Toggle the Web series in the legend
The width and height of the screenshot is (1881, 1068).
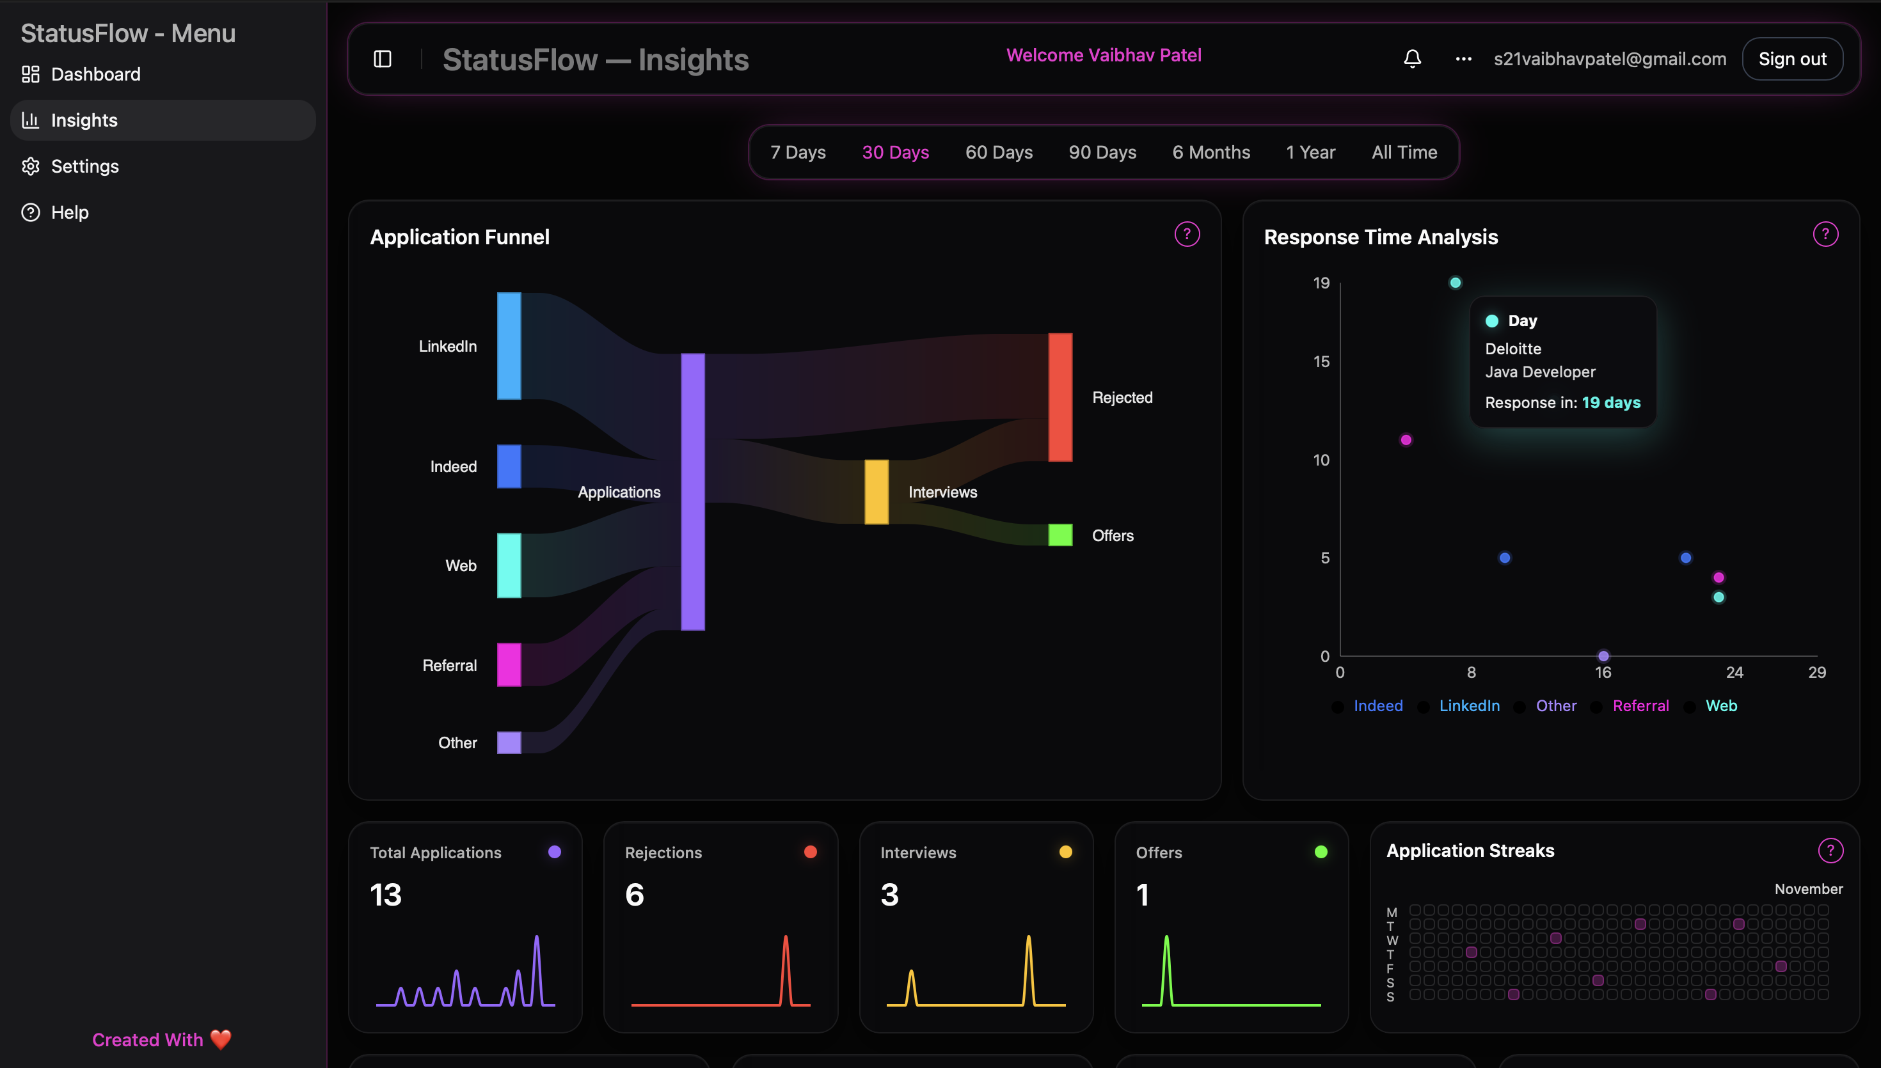1722,705
